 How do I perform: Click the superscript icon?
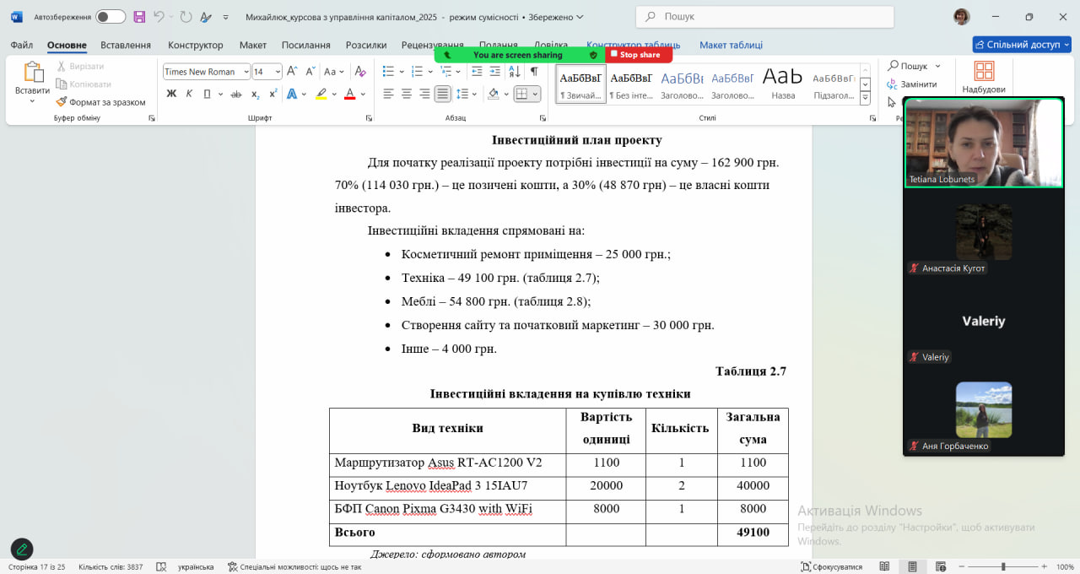[273, 94]
